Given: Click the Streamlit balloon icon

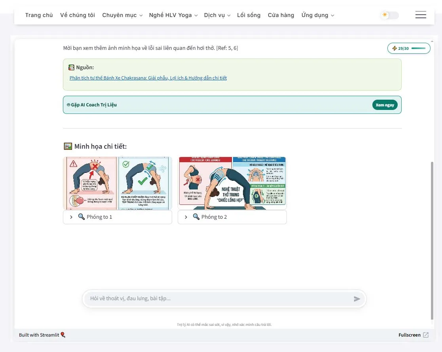Looking at the screenshot, I should [x=63, y=335].
